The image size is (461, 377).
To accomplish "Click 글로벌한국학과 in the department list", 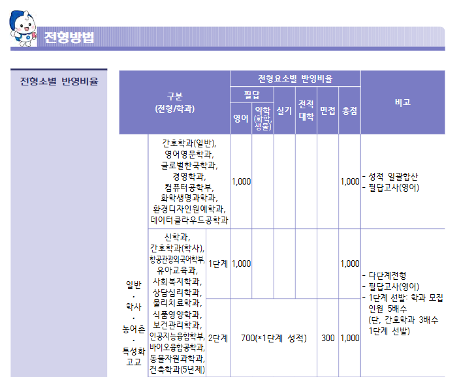I will coord(189,165).
